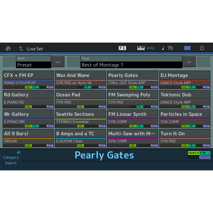Image resolution: width=213 pixels, height=213 pixels.
Task: Click the FM-X badge on Wax And Wane
Action: coord(88,87)
